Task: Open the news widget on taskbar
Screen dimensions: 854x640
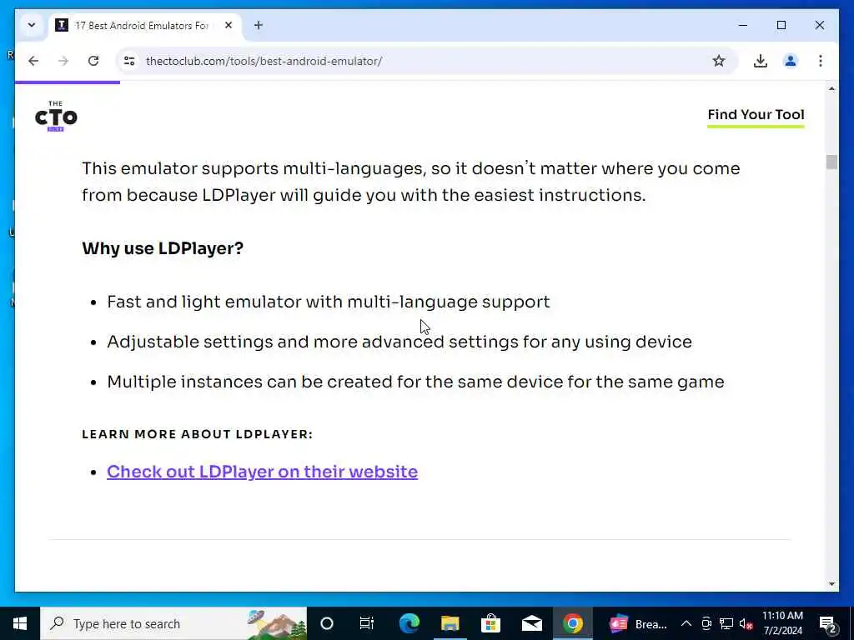Action: pos(638,623)
